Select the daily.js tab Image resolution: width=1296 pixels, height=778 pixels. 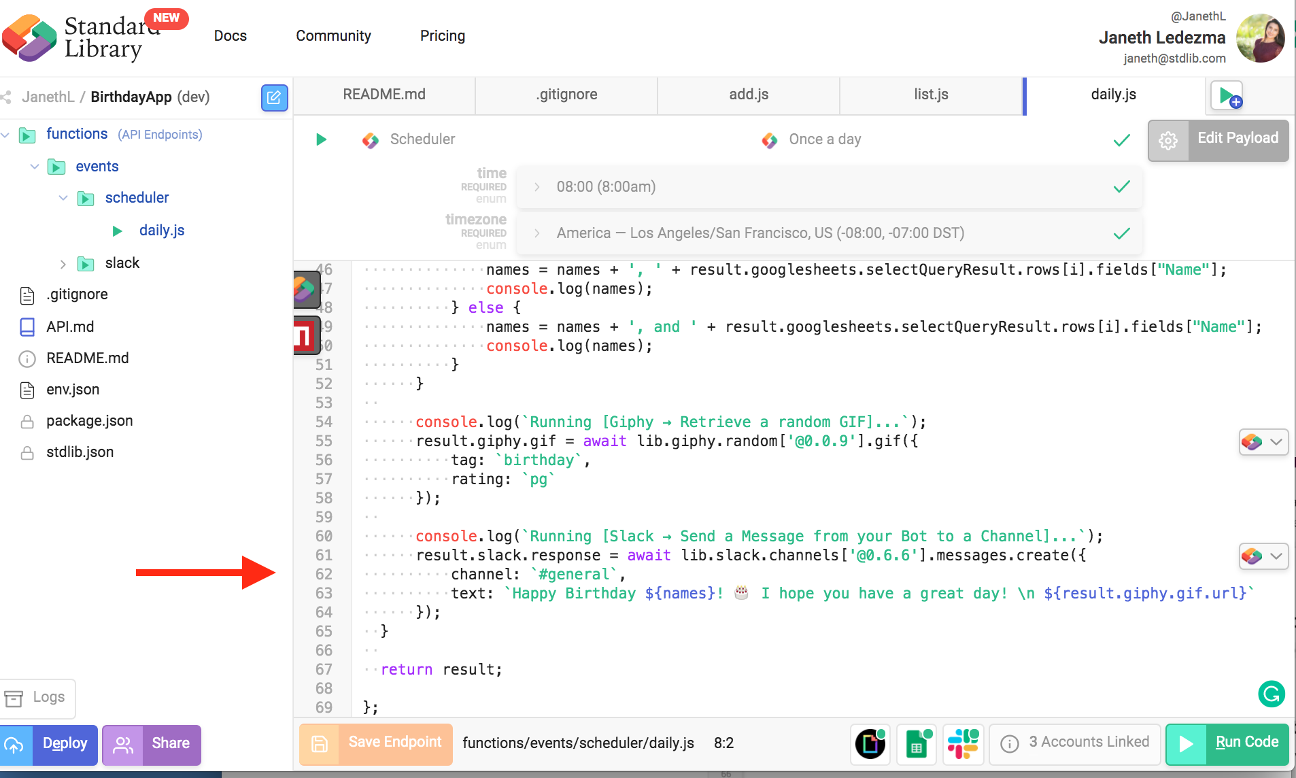(1114, 95)
